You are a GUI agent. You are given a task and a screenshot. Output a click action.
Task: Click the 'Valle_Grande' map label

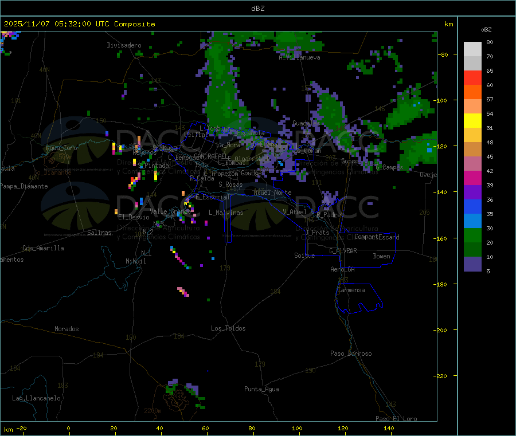pos(170,211)
